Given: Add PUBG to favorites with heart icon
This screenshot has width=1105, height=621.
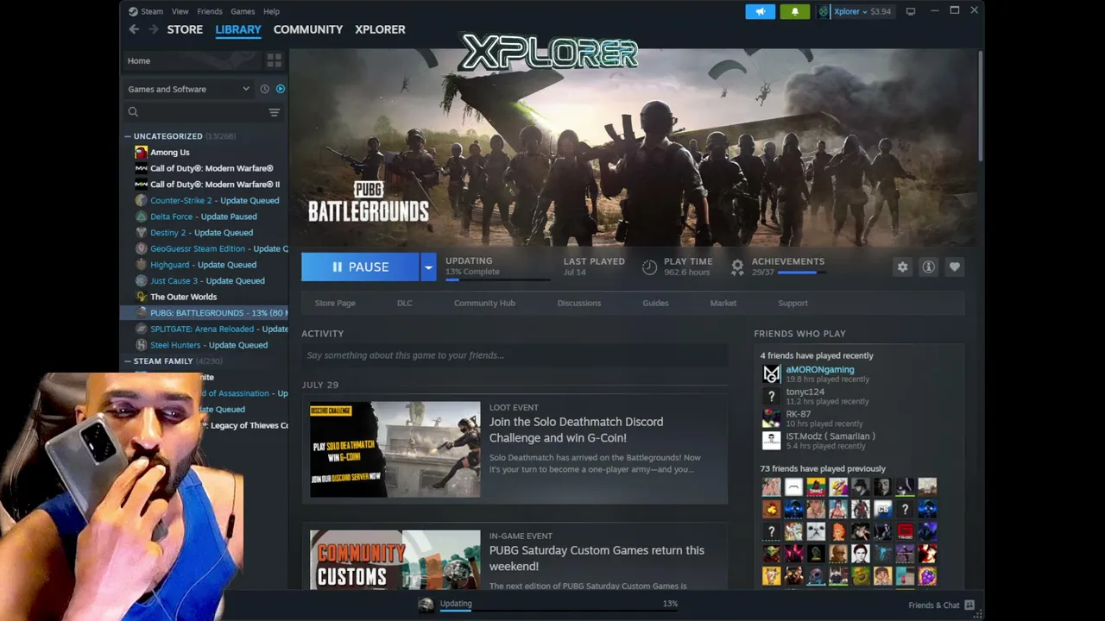Looking at the screenshot, I should tap(954, 267).
